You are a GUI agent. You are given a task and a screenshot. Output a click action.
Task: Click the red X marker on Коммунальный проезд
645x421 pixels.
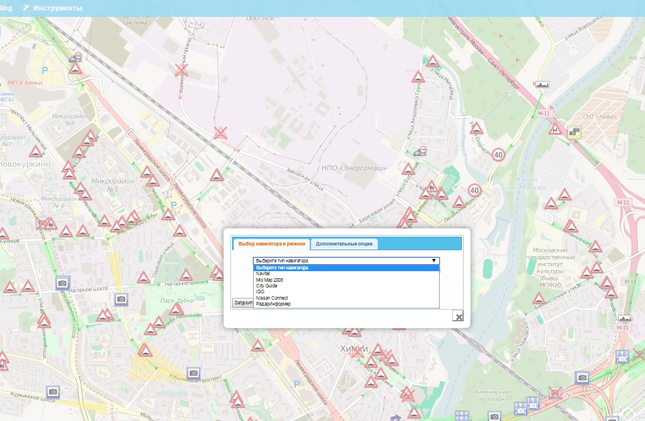(x=182, y=71)
